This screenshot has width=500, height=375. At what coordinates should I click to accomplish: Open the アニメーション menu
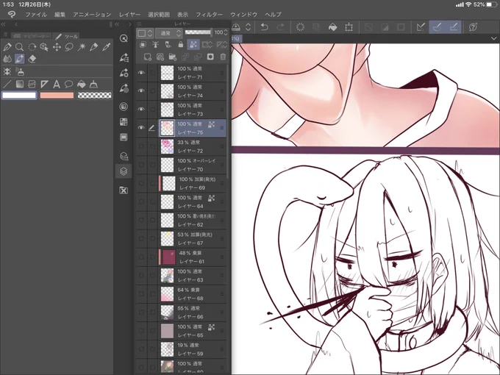click(92, 15)
